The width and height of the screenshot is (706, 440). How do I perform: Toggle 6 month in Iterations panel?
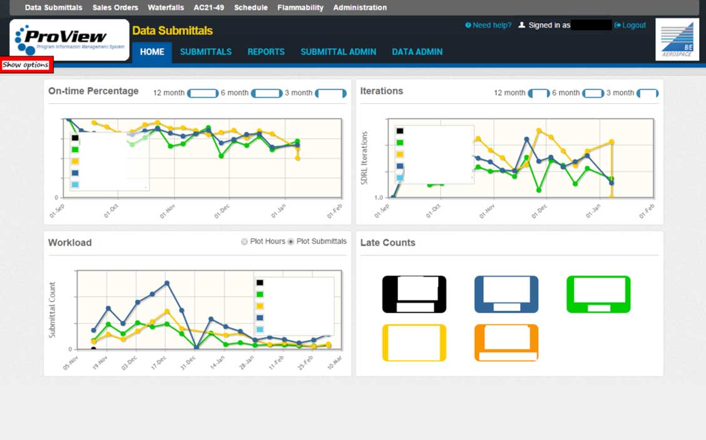(x=593, y=94)
